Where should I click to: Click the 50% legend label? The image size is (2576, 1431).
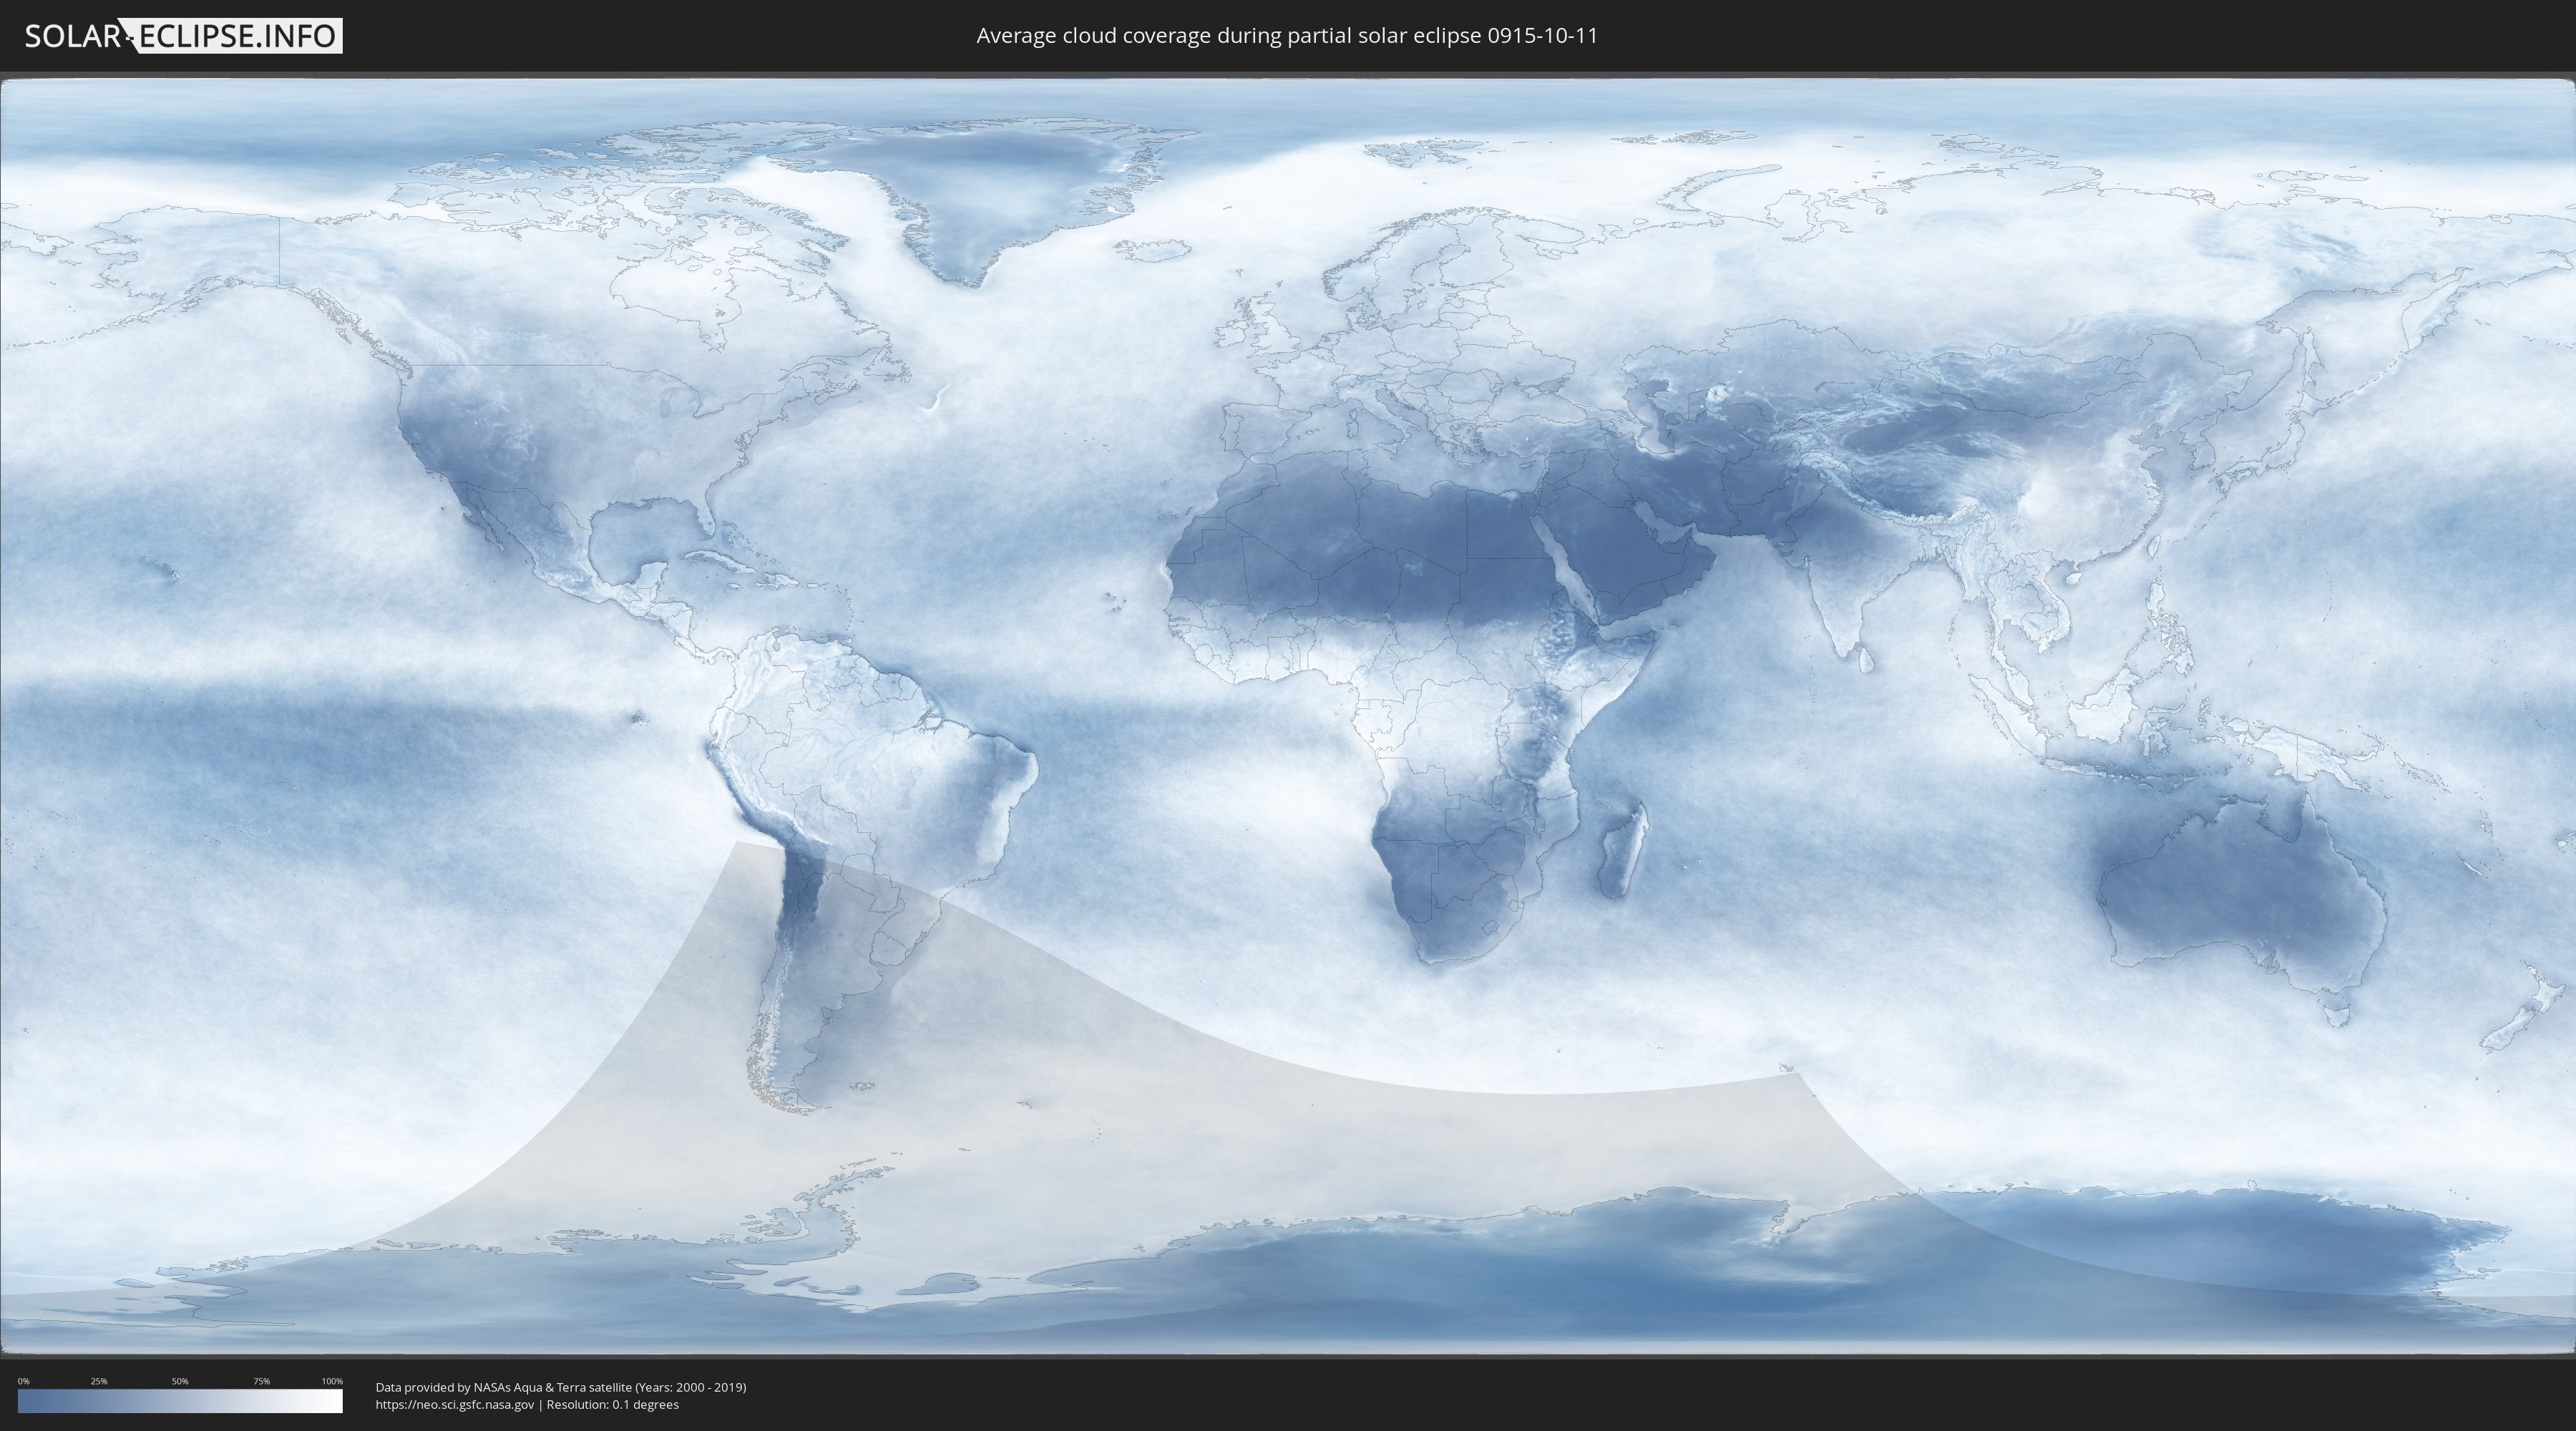(x=180, y=1381)
